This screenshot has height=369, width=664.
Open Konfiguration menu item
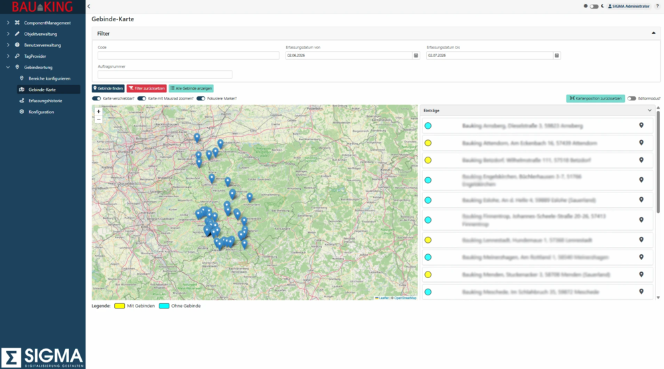coord(41,111)
